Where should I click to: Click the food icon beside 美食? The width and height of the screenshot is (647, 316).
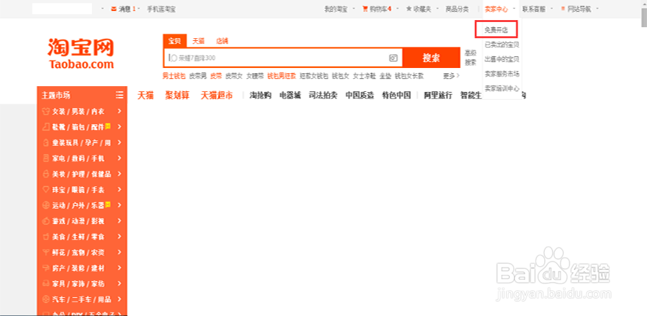point(46,237)
